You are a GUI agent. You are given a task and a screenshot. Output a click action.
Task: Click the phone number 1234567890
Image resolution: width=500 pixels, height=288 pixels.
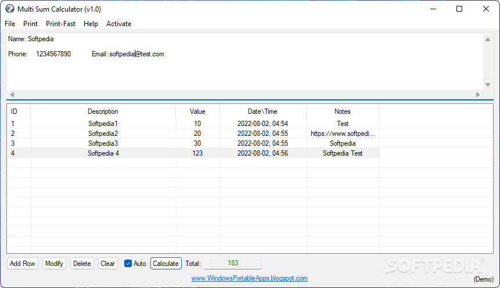point(53,54)
